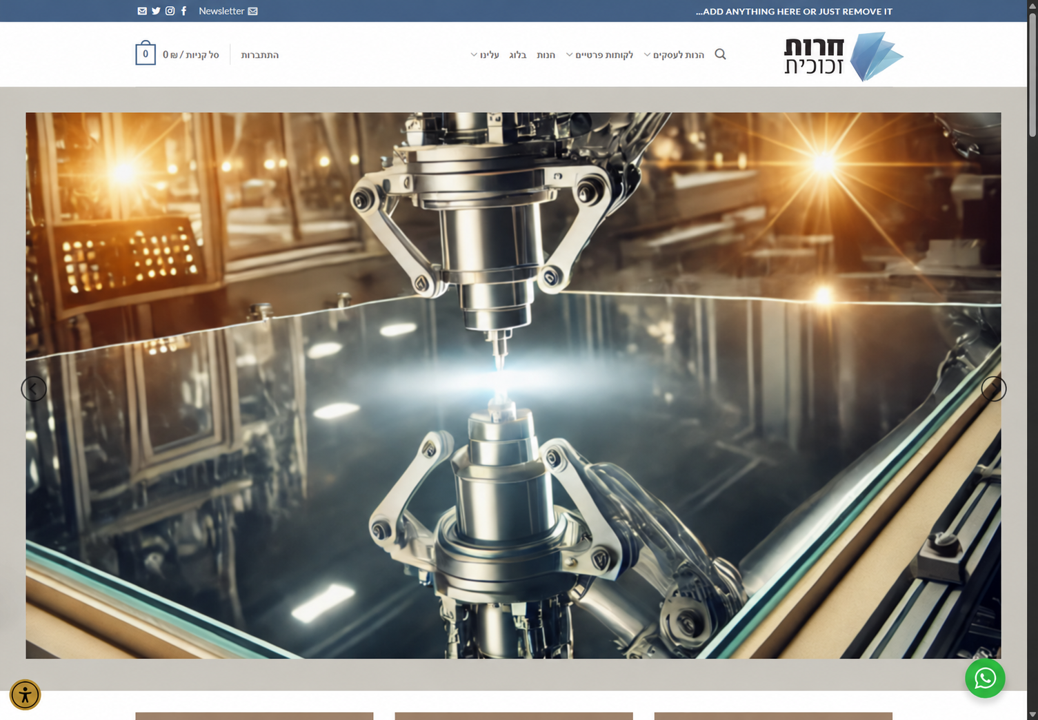1038x720 pixels.
Task: Open the accessibility menu icon
Action: click(x=25, y=695)
